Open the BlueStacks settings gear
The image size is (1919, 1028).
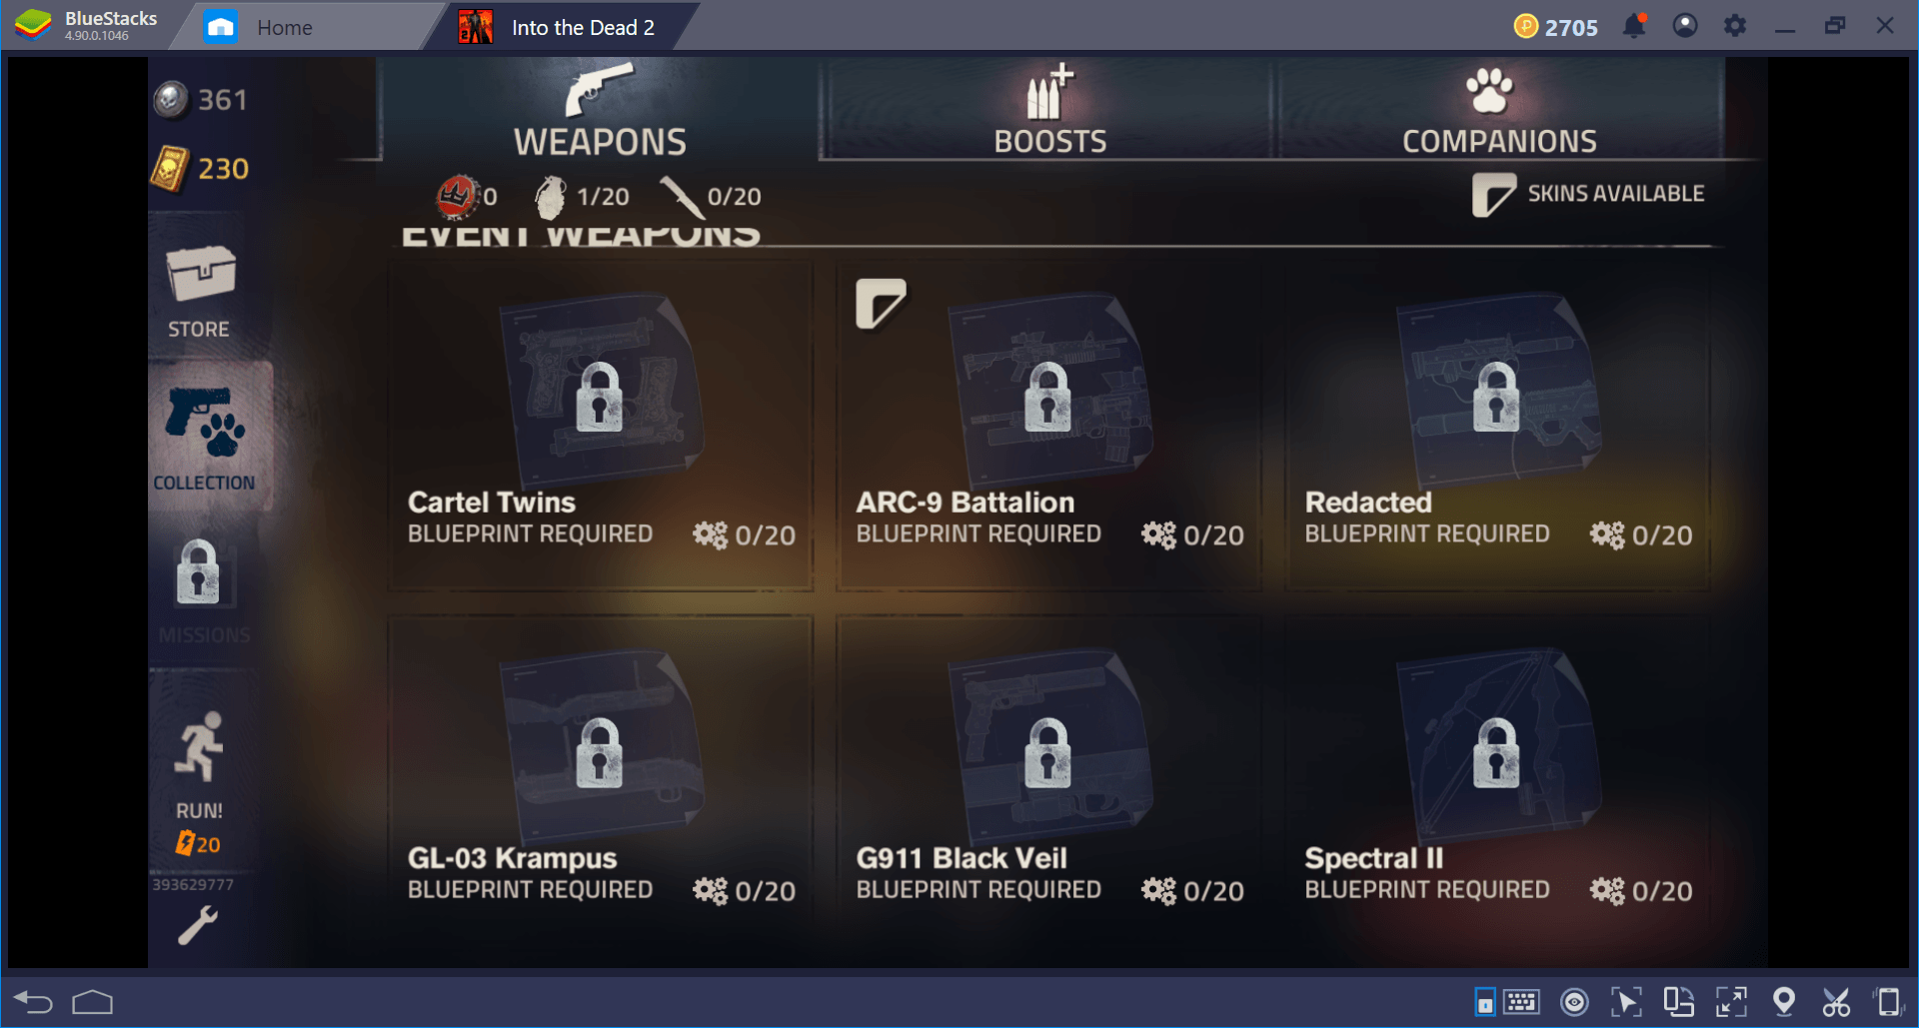pos(1735,26)
